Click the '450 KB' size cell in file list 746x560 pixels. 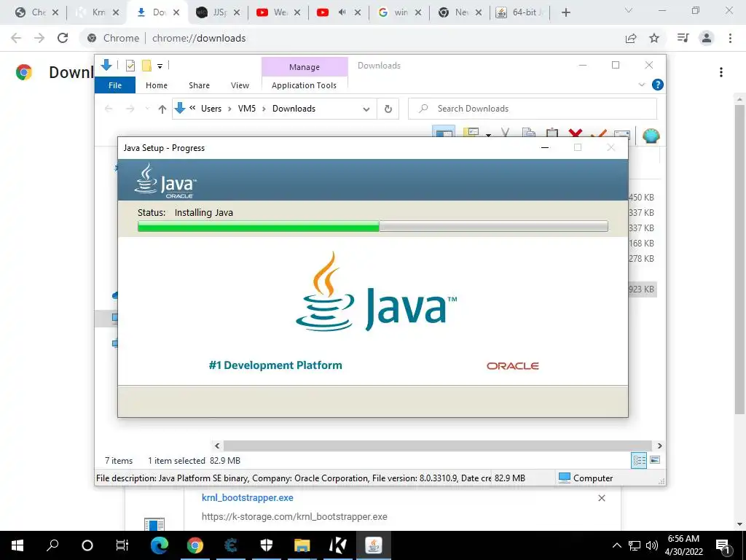(641, 197)
